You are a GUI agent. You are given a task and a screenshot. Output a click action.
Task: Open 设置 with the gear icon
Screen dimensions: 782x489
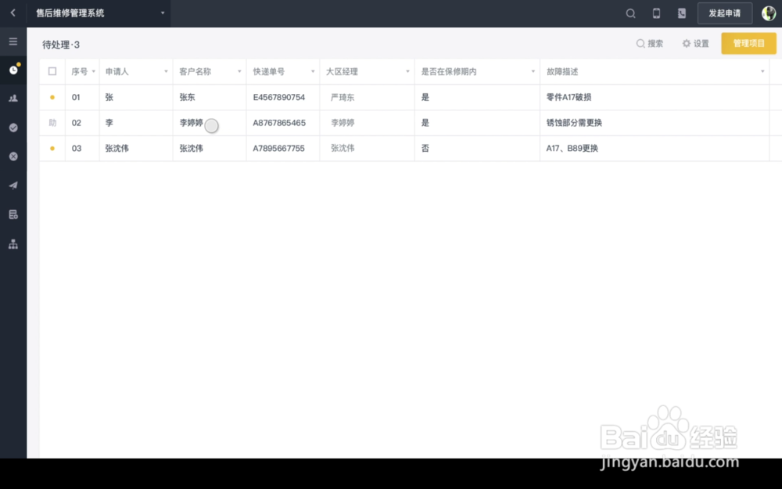(x=696, y=43)
